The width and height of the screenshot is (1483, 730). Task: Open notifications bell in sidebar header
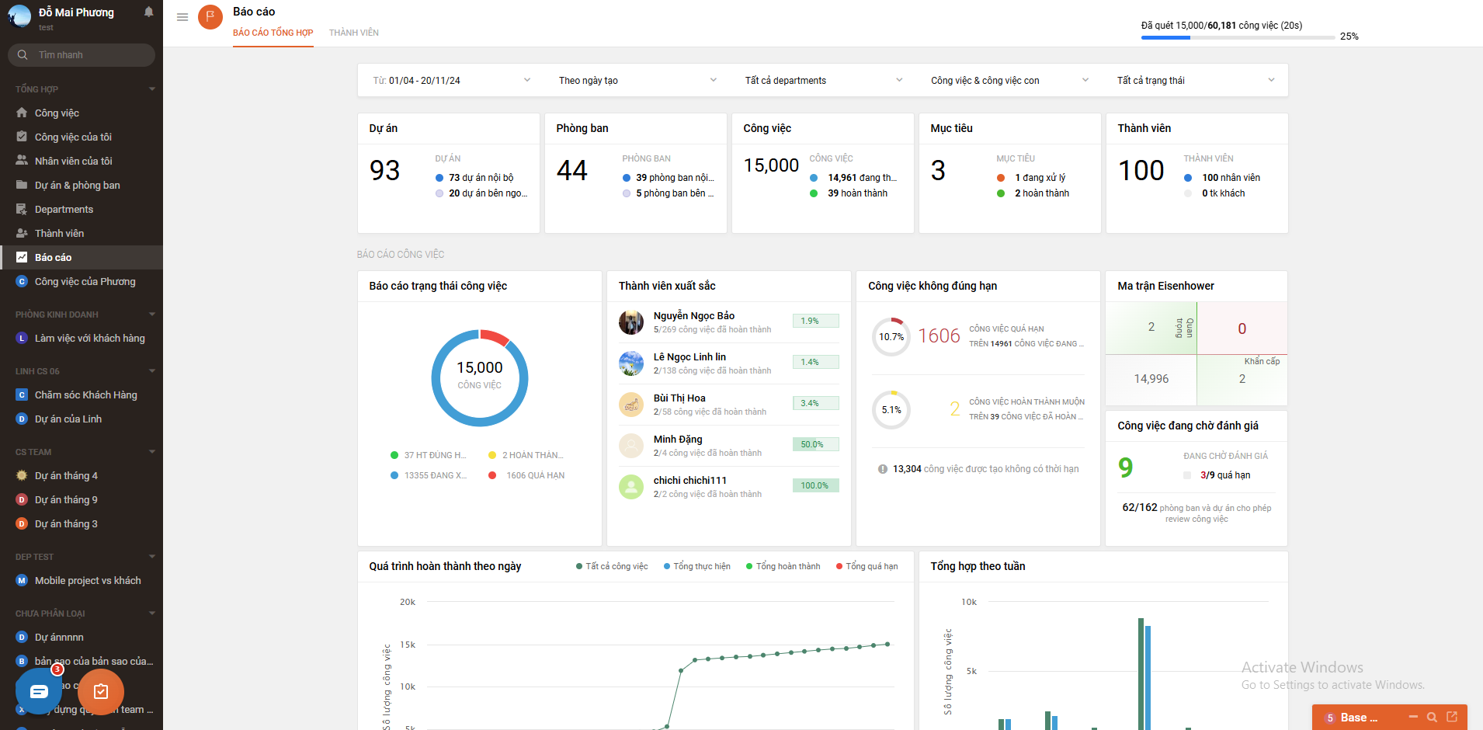(x=148, y=12)
